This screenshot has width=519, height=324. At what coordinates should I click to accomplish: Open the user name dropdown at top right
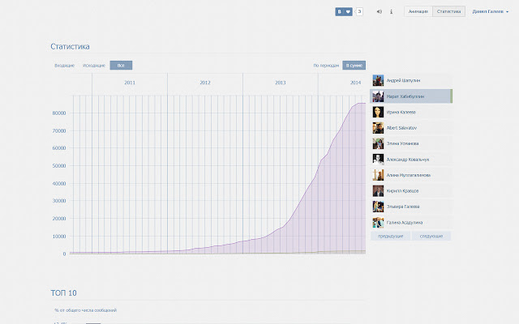click(x=490, y=11)
